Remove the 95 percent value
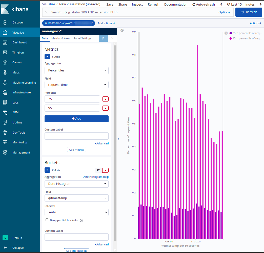Viewport: 264px width, 253px height. 105,108
